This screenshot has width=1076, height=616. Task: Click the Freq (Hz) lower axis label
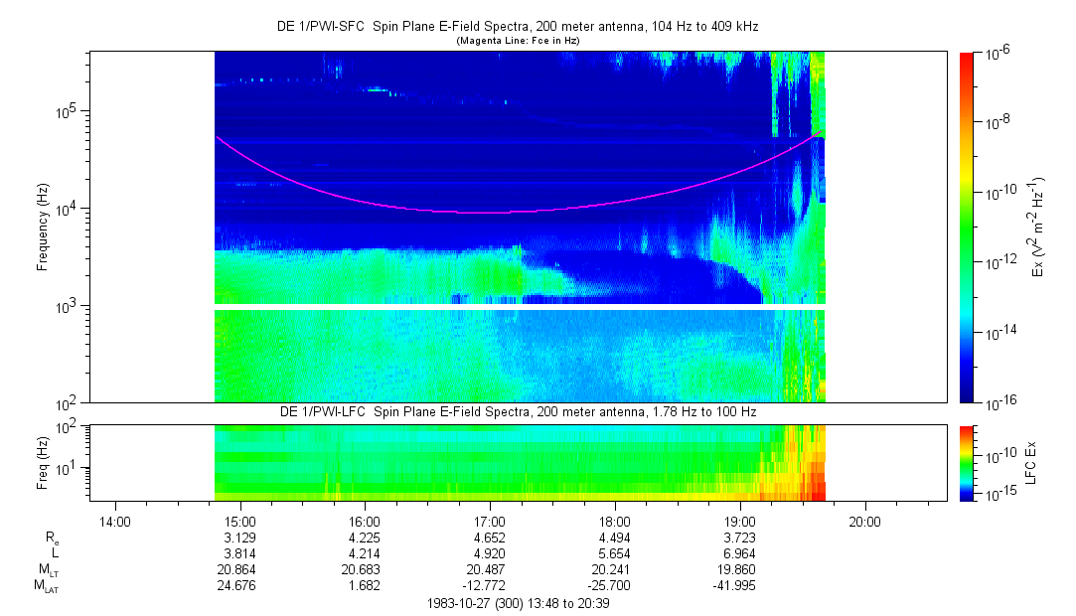pyautogui.click(x=43, y=463)
